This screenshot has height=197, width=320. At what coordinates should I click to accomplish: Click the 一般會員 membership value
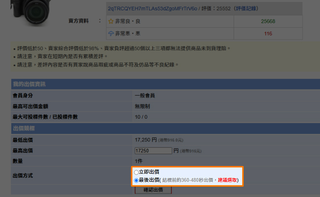point(145,95)
